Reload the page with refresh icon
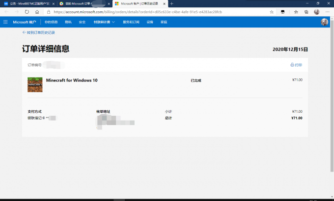Viewport: 334px width, 201px height. point(27,12)
